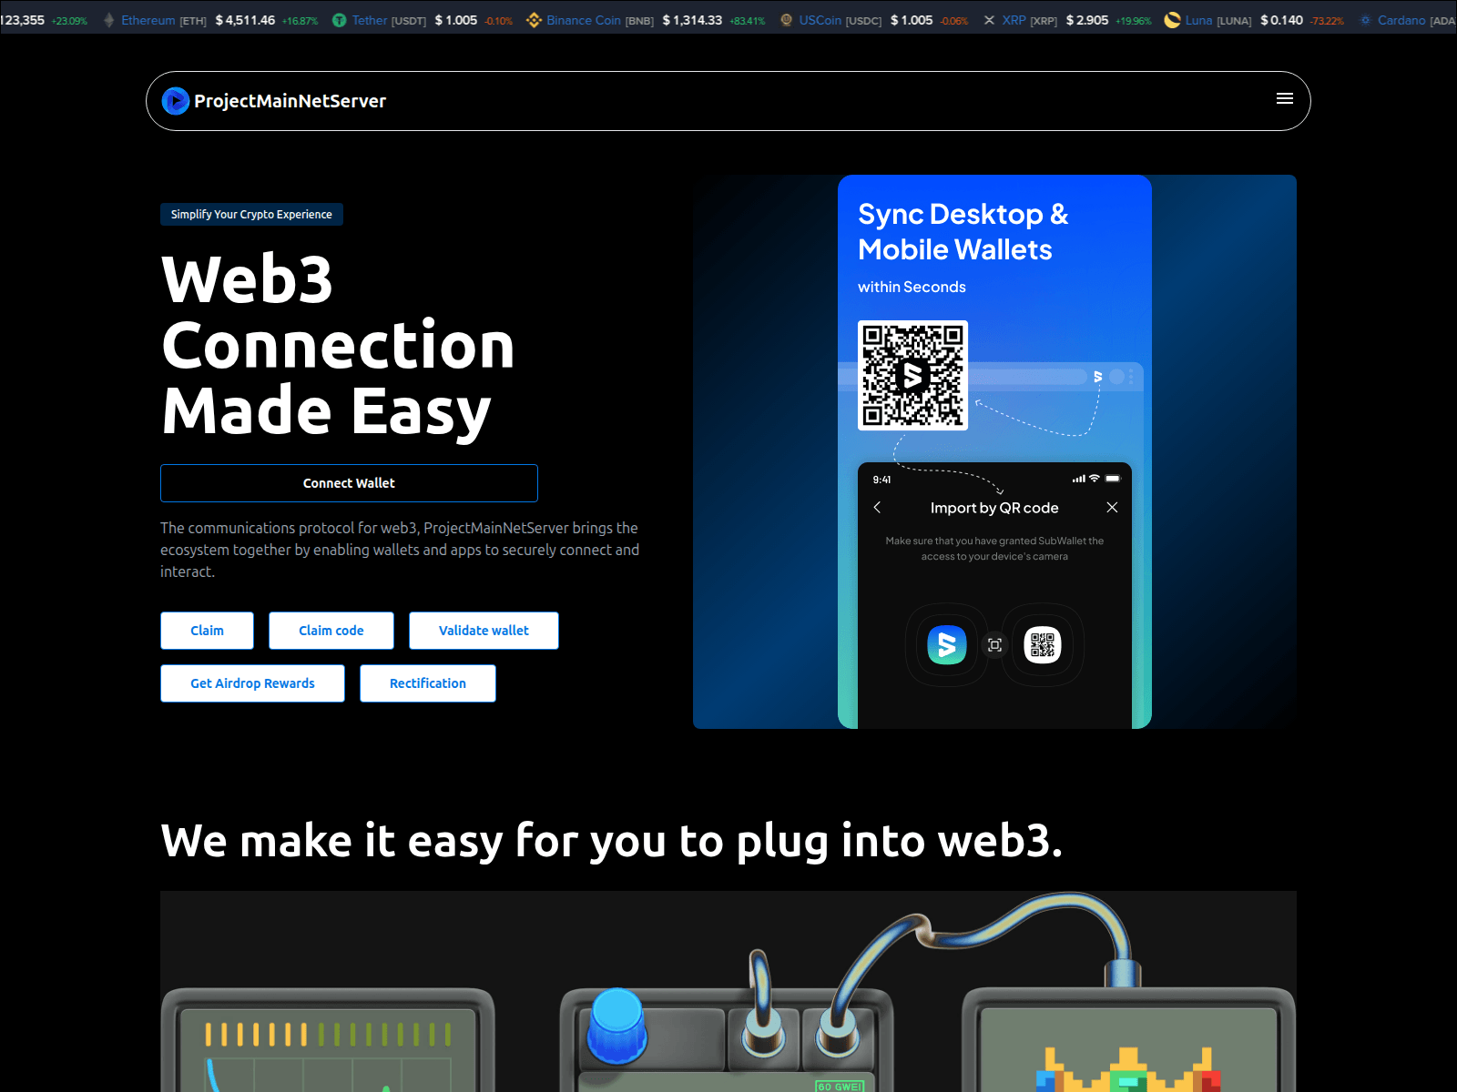Click the blue knob on the device illustration
This screenshot has width=1457, height=1092.
(617, 1026)
